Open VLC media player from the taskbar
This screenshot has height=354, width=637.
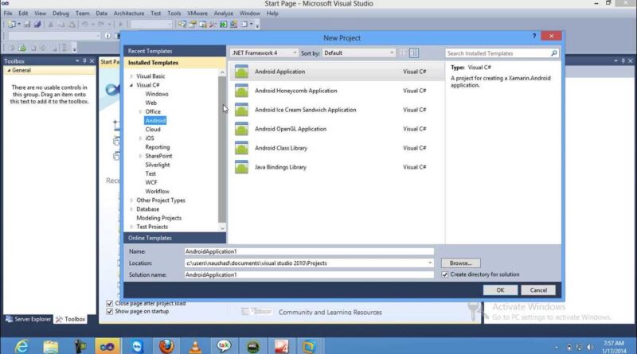click(195, 346)
